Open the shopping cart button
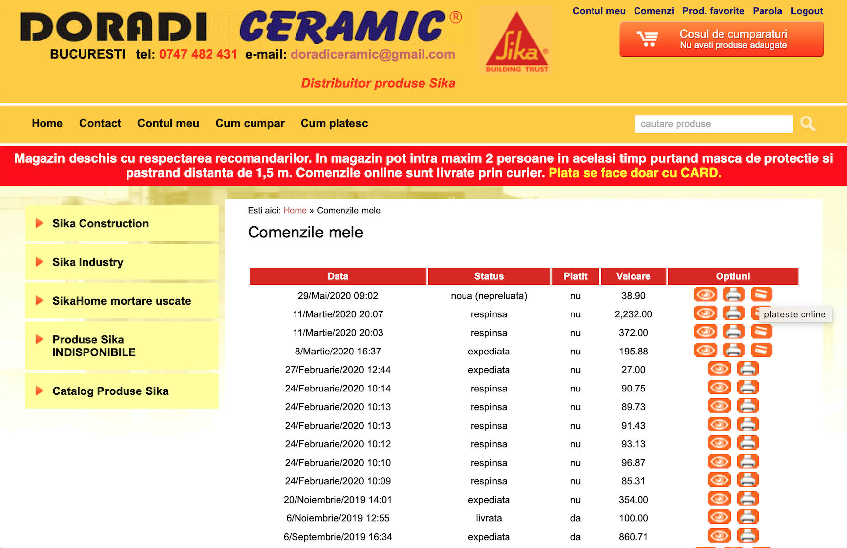 [x=721, y=39]
